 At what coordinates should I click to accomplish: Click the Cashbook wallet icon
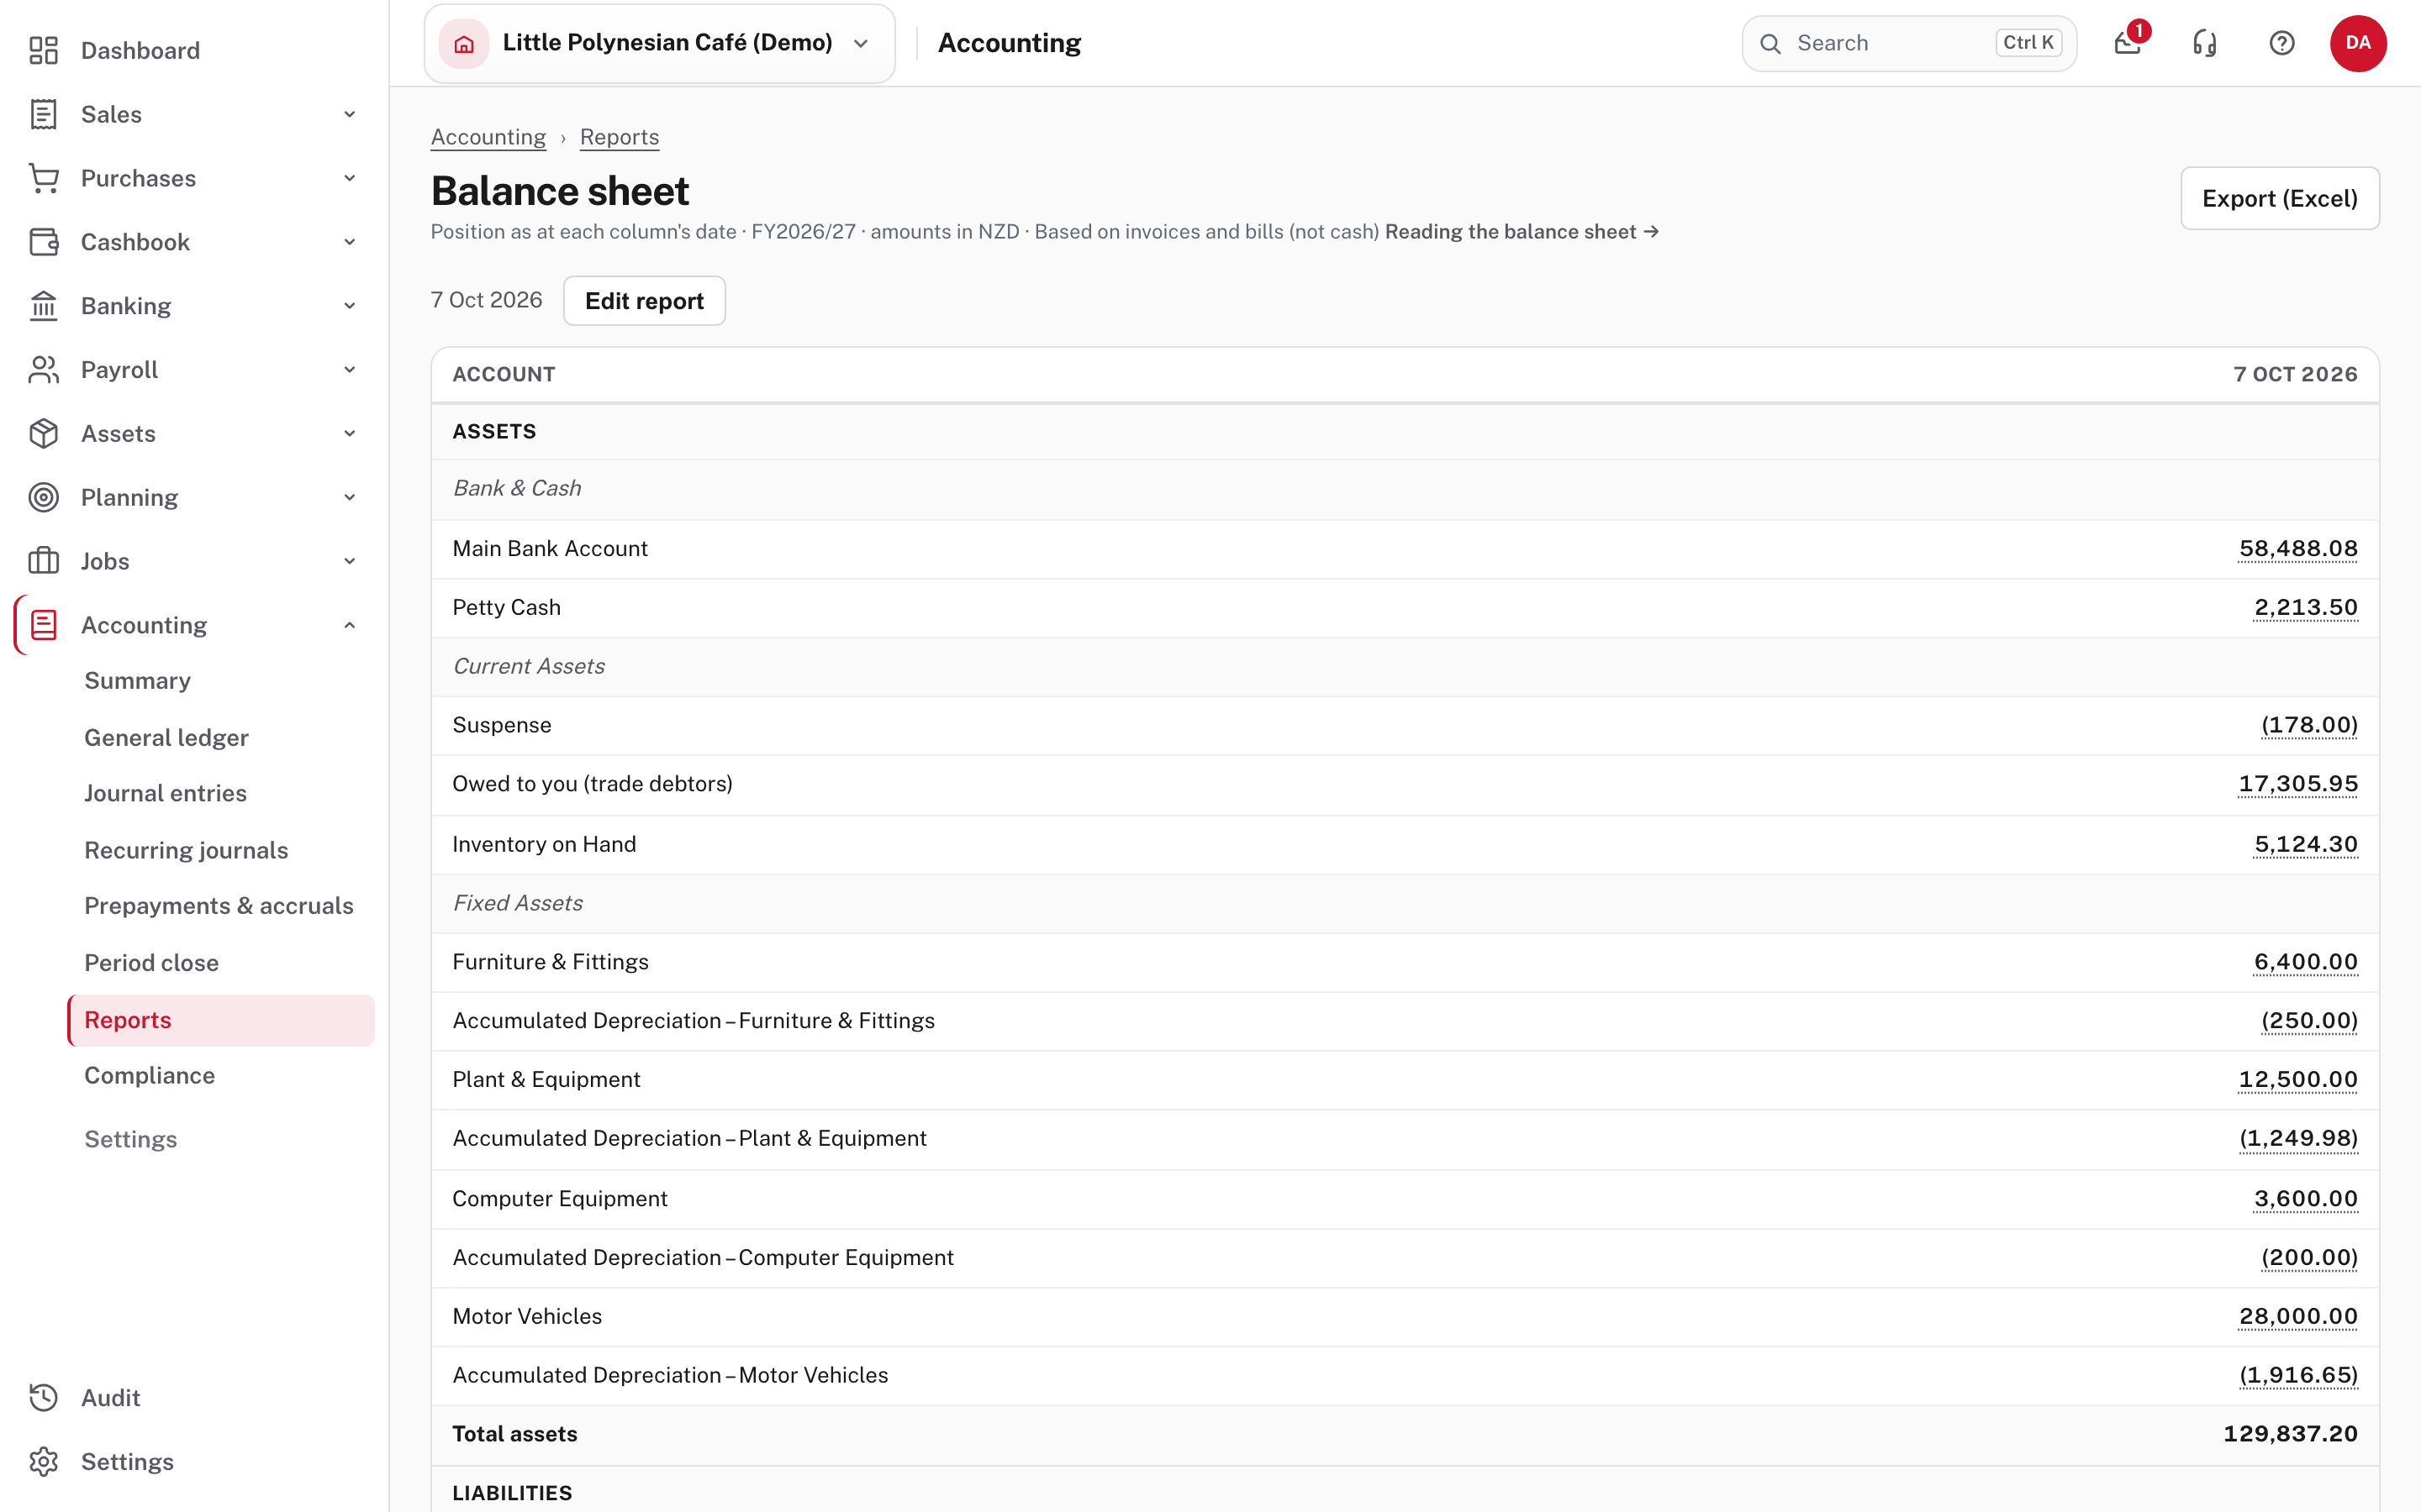coord(43,242)
